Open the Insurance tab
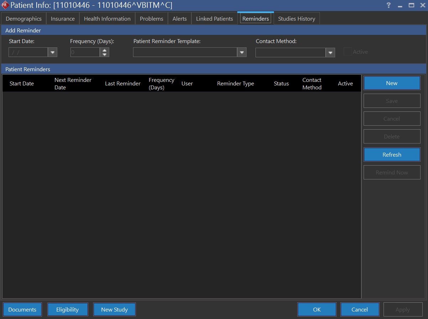428x319 pixels. pos(62,19)
